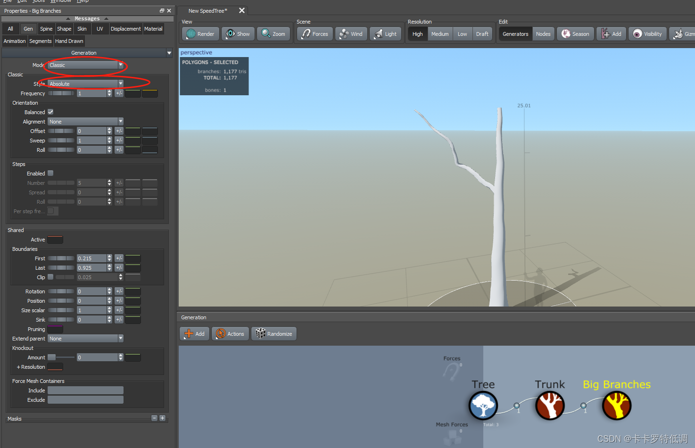Select the Big Branches generator node
This screenshot has width=695, height=448.
pyautogui.click(x=617, y=406)
